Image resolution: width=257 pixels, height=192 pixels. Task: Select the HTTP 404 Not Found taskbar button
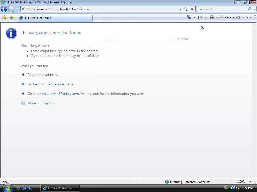60,188
